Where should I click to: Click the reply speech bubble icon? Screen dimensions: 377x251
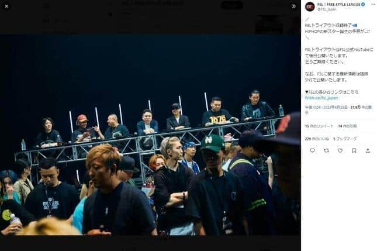[x=312, y=150]
